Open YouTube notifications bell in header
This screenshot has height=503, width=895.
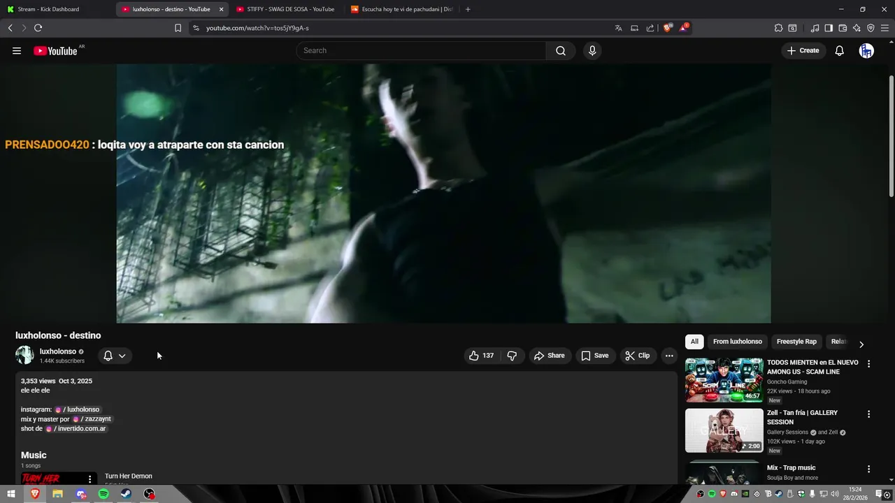pyautogui.click(x=840, y=50)
